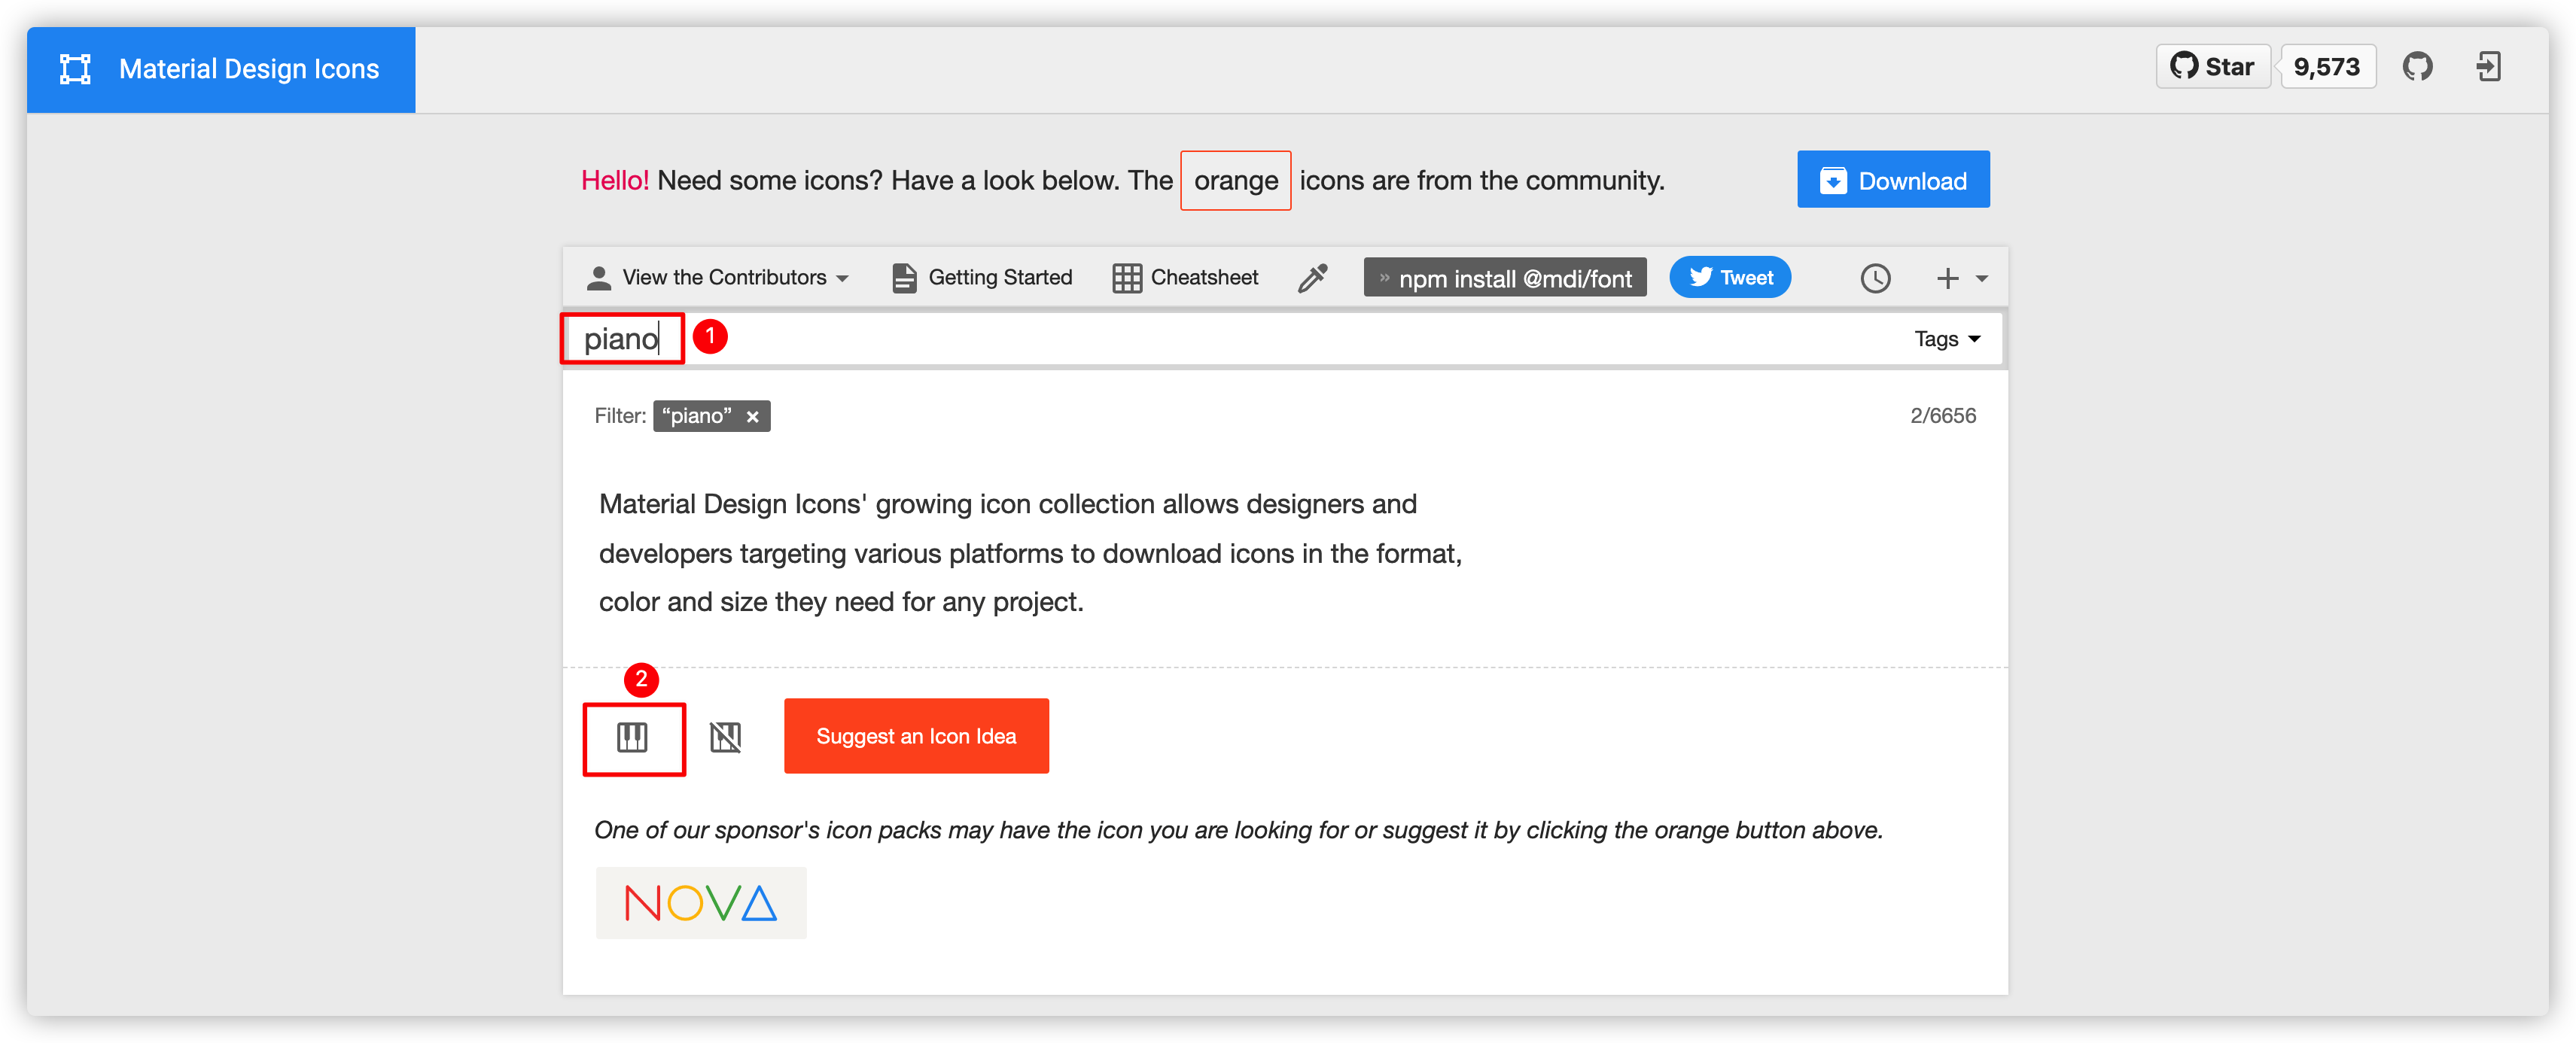Click the piano-off icon result
Image resolution: width=2576 pixels, height=1043 pixels.
725,738
